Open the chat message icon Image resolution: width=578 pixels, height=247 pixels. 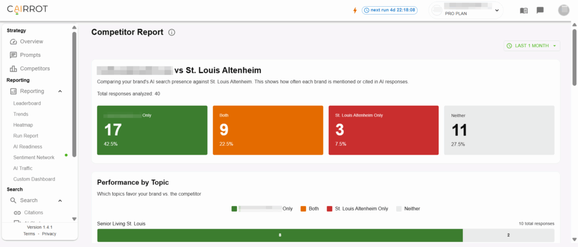540,10
